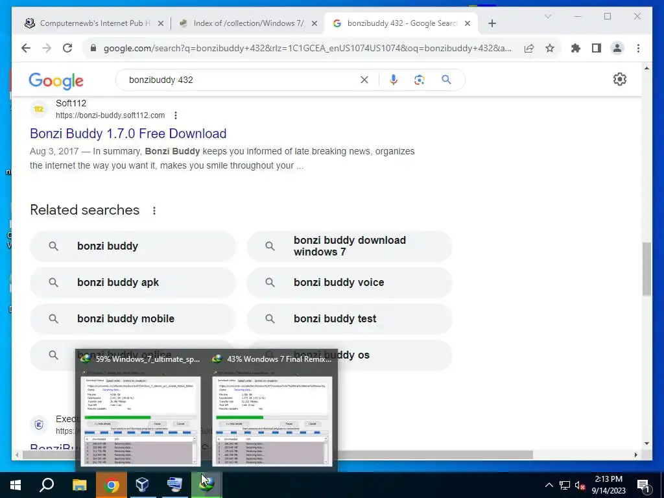This screenshot has height=498, width=664.
Task: Open File Explorer from the taskbar
Action: click(x=79, y=485)
